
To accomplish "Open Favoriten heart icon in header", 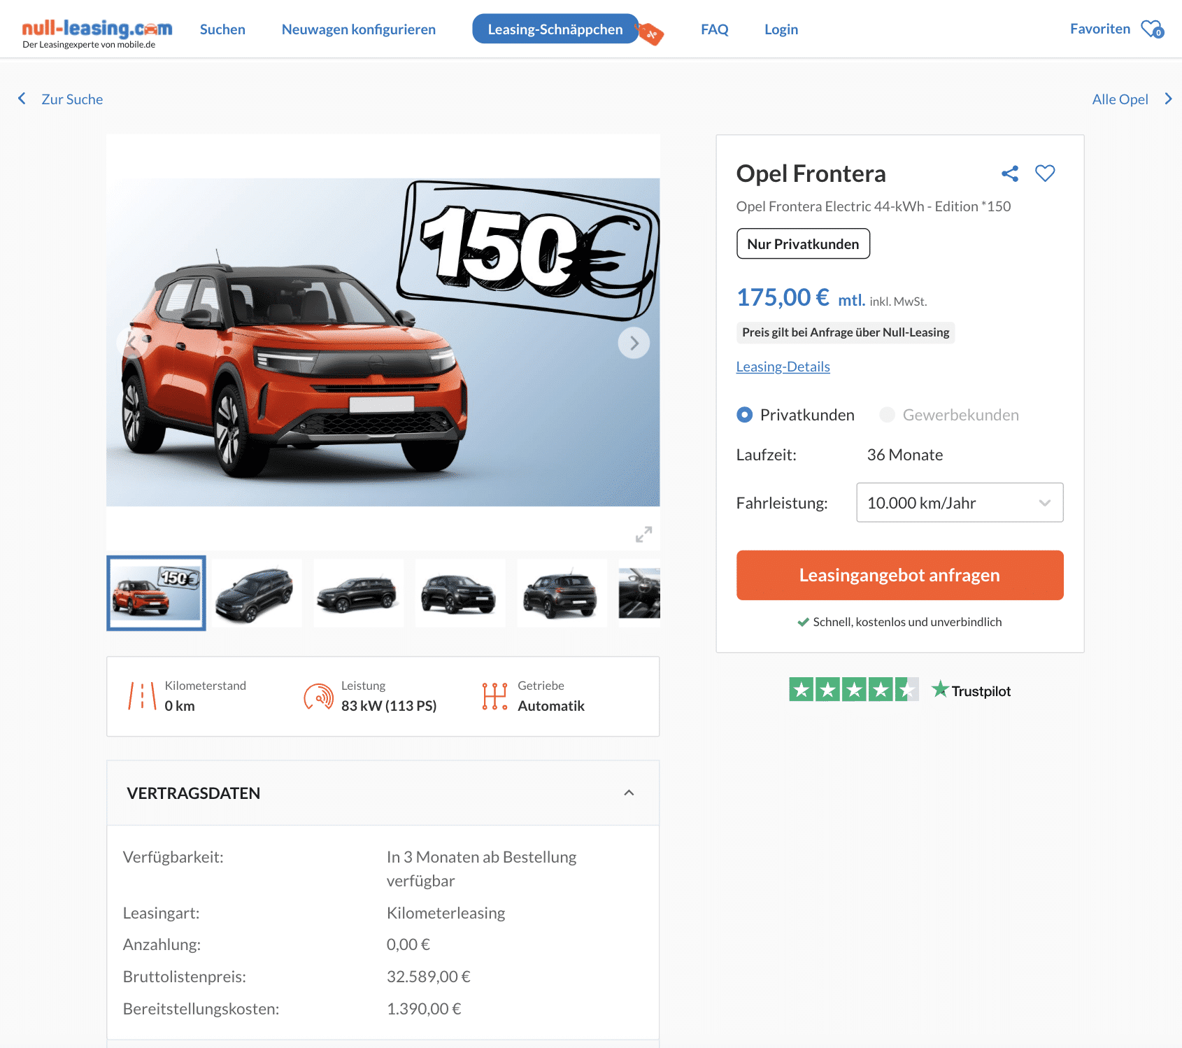I will point(1152,29).
